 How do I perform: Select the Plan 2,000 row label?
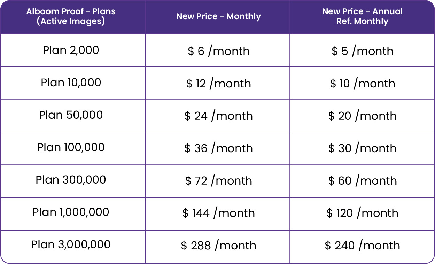click(71, 50)
